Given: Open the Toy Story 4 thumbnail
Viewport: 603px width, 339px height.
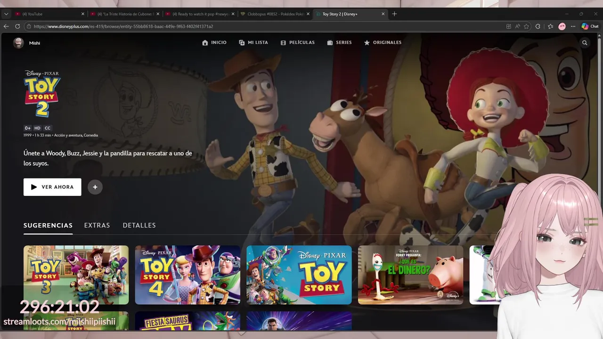Looking at the screenshot, I should tap(187, 275).
